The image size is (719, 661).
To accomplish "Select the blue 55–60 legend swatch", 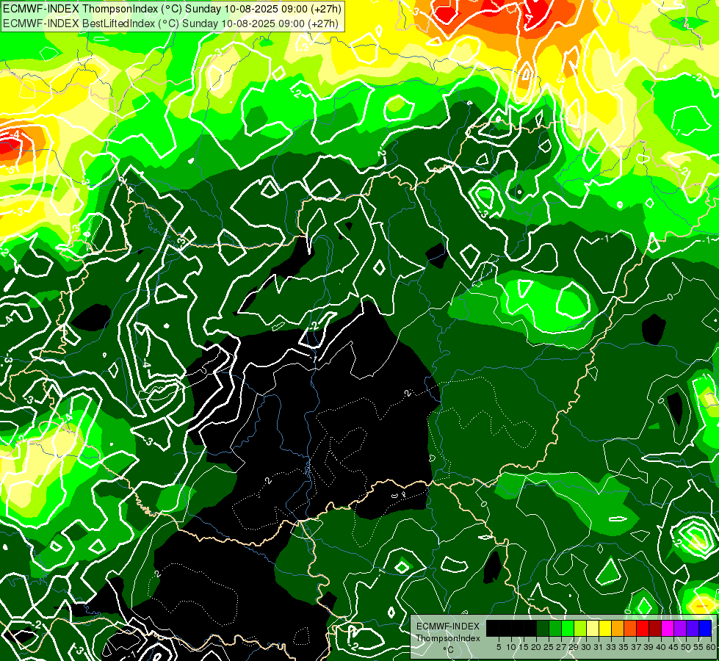I will pyautogui.click(x=705, y=628).
